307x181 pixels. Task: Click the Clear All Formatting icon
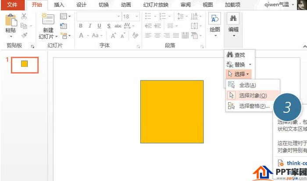(135, 35)
